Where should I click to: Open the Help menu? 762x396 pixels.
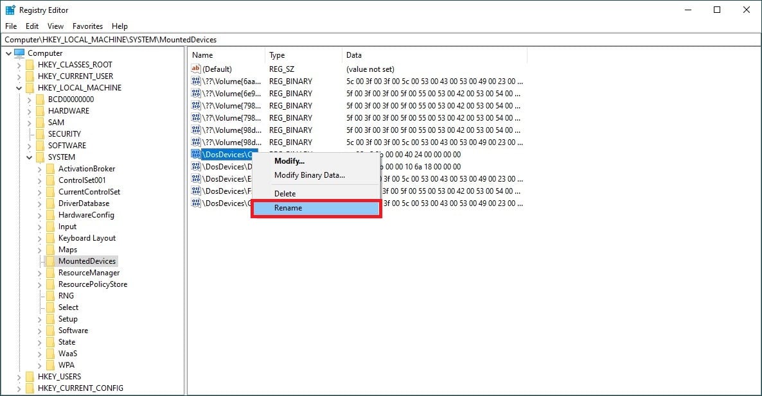tap(120, 26)
